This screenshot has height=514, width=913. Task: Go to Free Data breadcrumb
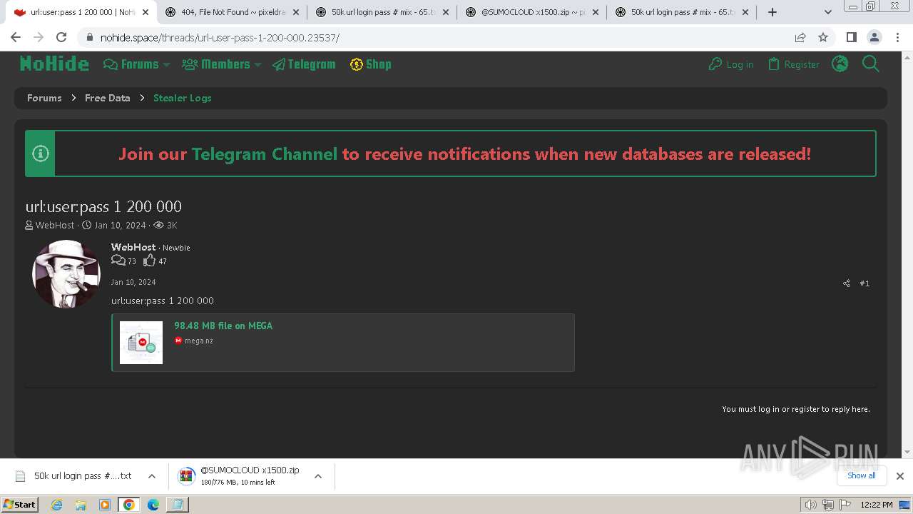108,98
